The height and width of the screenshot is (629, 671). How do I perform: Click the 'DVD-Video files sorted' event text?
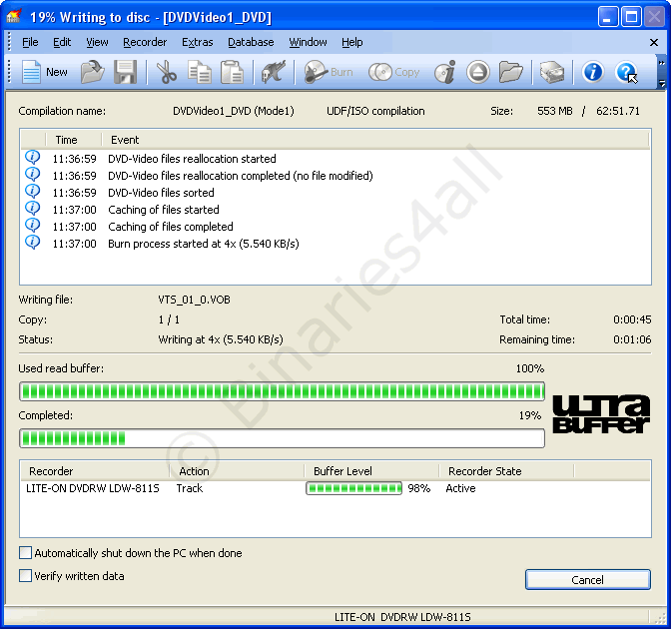tap(161, 193)
